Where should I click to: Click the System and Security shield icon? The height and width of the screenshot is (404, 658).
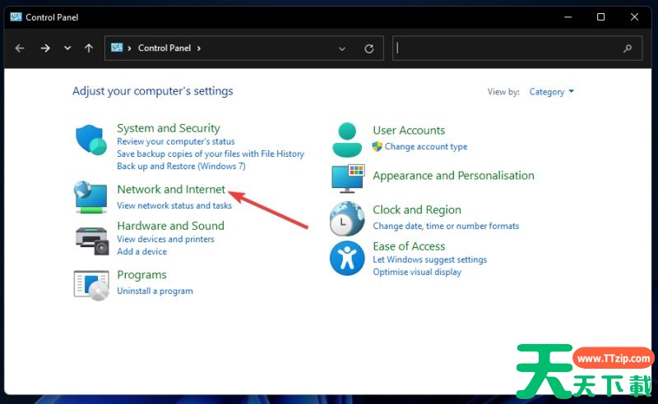[x=91, y=140]
